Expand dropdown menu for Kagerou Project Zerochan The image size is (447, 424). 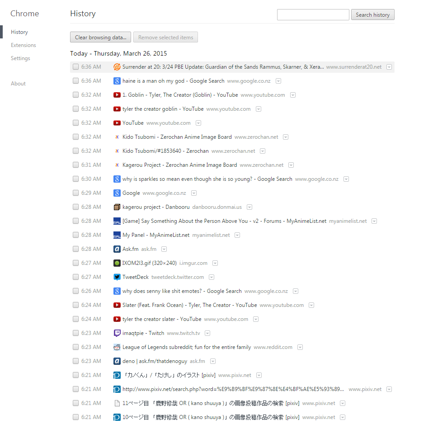291,165
